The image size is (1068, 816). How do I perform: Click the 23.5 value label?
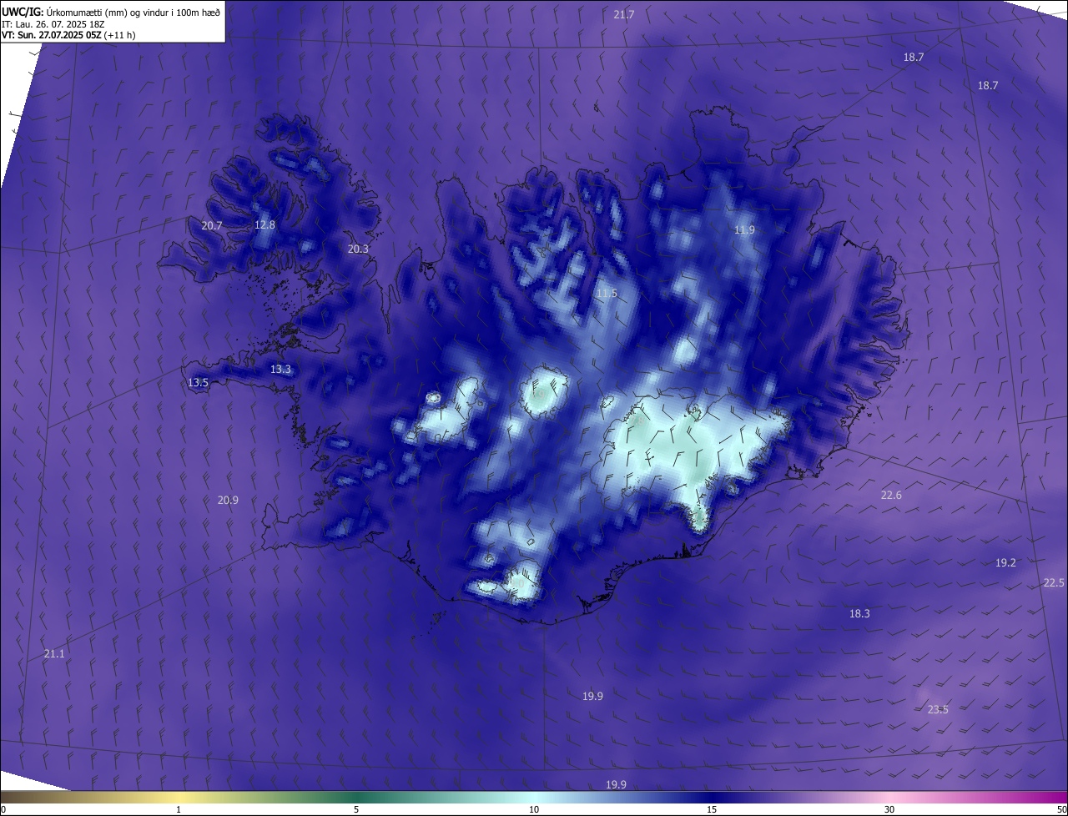[938, 710]
